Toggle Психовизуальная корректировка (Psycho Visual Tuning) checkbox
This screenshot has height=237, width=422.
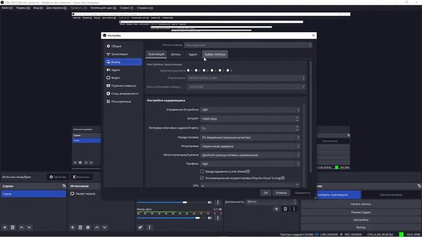(x=202, y=178)
